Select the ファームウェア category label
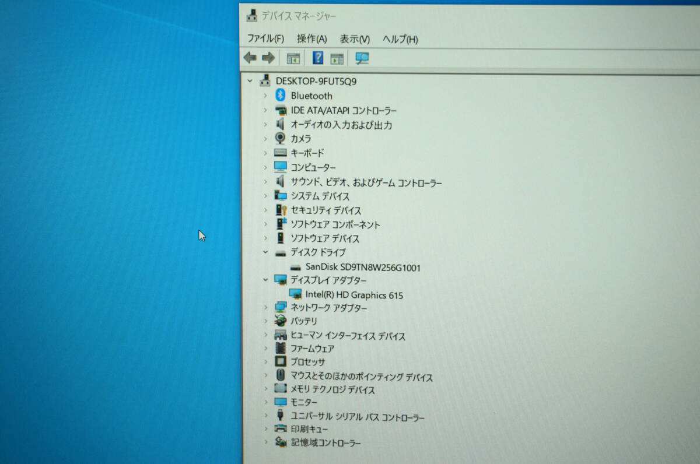700x464 pixels. (312, 349)
